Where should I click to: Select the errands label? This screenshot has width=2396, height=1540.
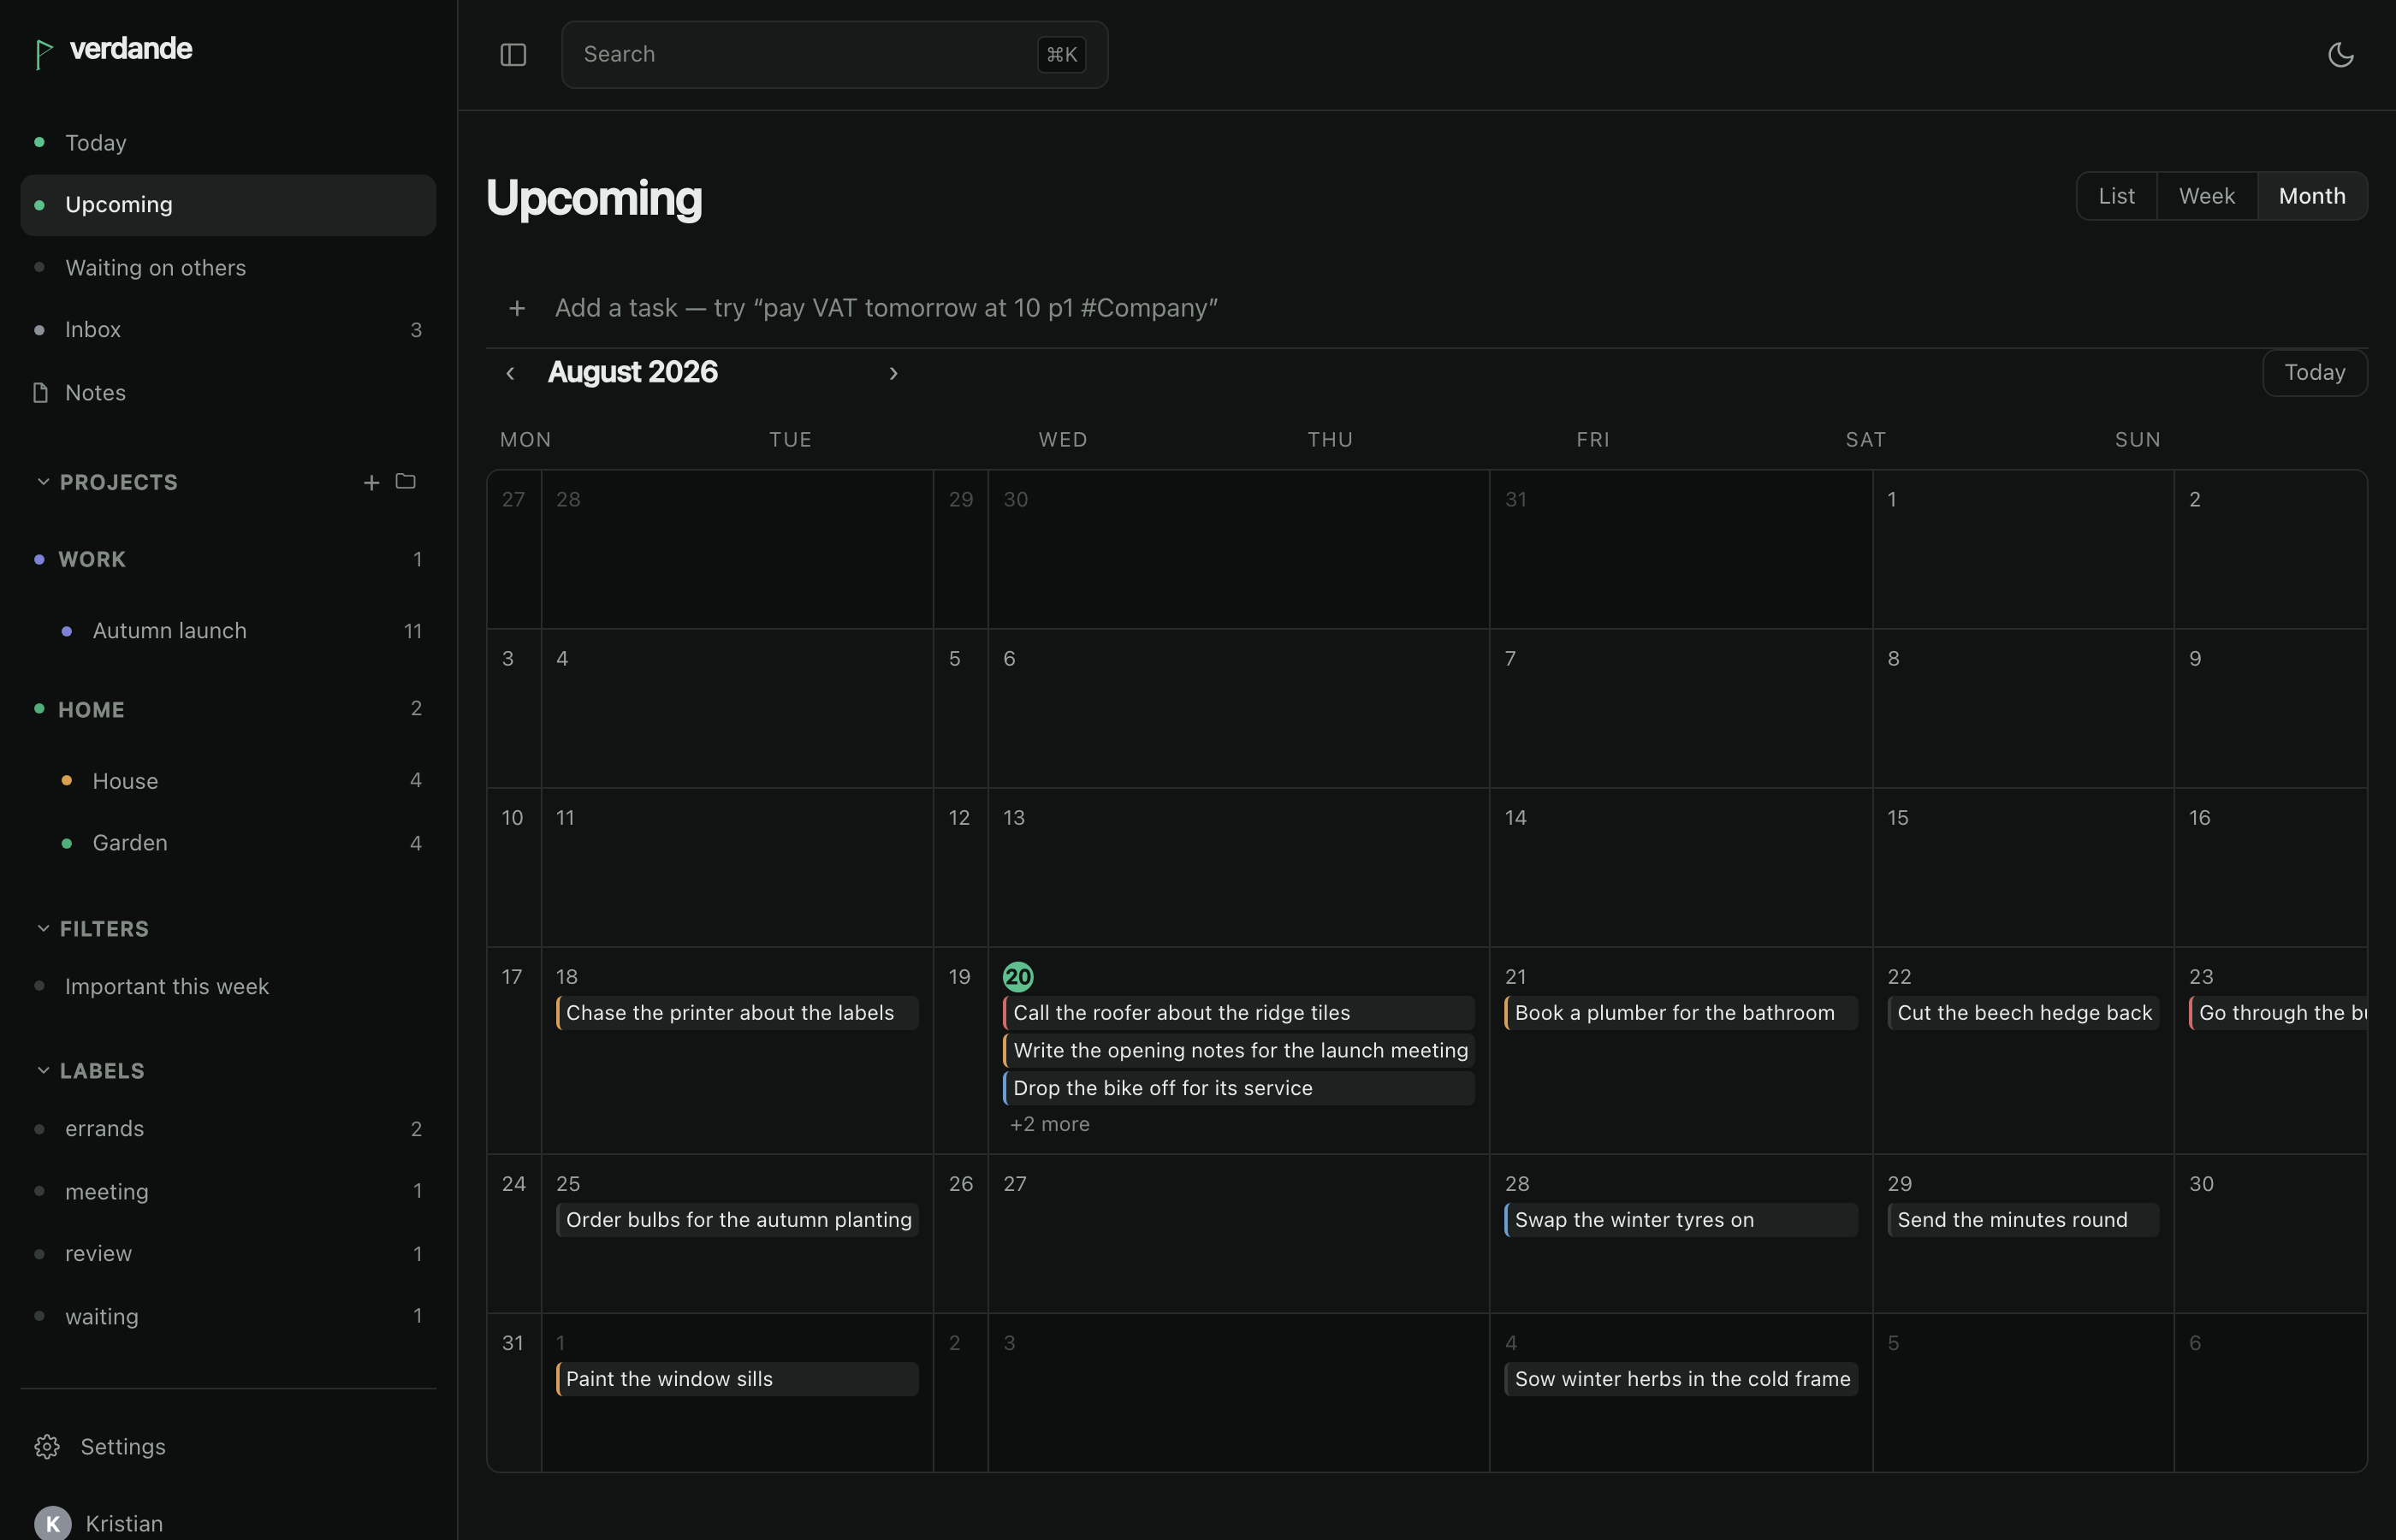[228, 1129]
